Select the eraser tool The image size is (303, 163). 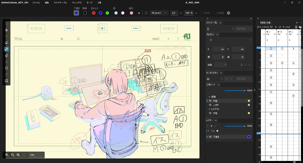pos(6,55)
